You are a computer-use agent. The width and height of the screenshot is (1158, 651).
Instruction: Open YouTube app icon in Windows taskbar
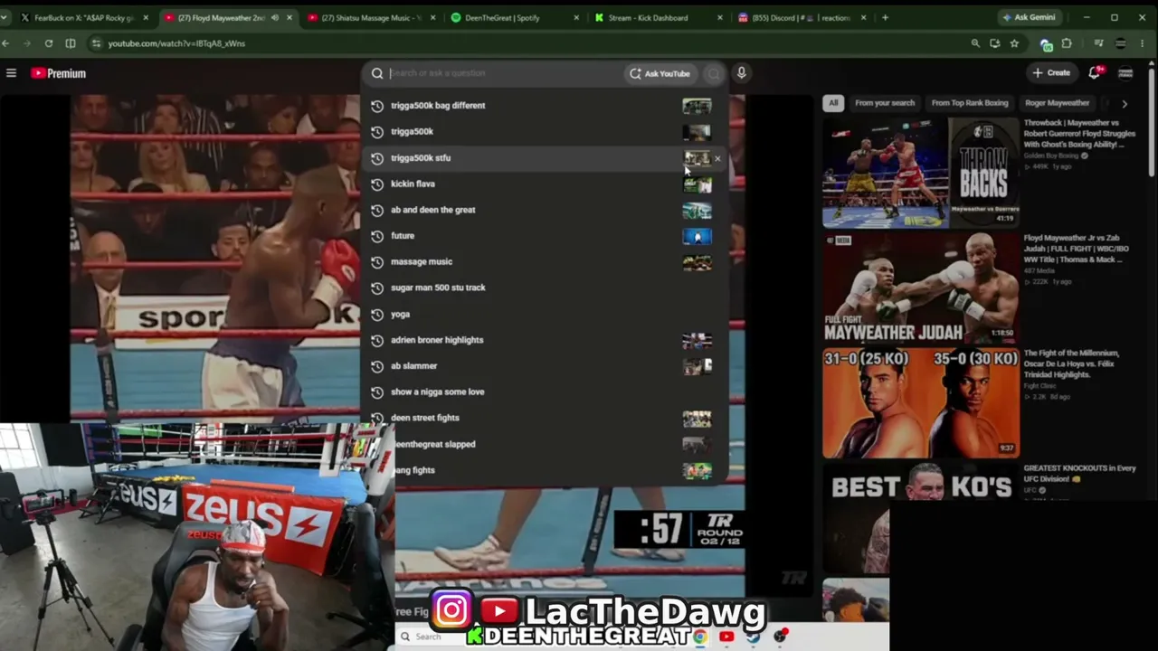(726, 637)
